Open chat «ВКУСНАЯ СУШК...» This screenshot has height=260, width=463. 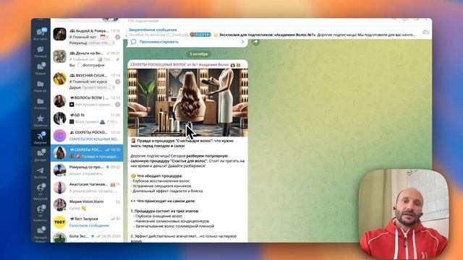click(x=87, y=81)
